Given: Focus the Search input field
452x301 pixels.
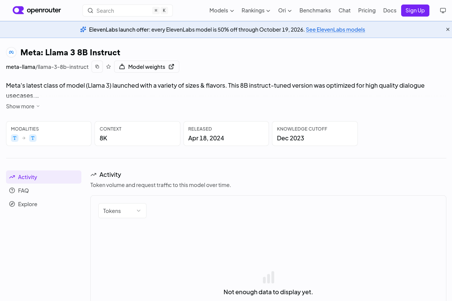Looking at the screenshot, I should (x=128, y=11).
